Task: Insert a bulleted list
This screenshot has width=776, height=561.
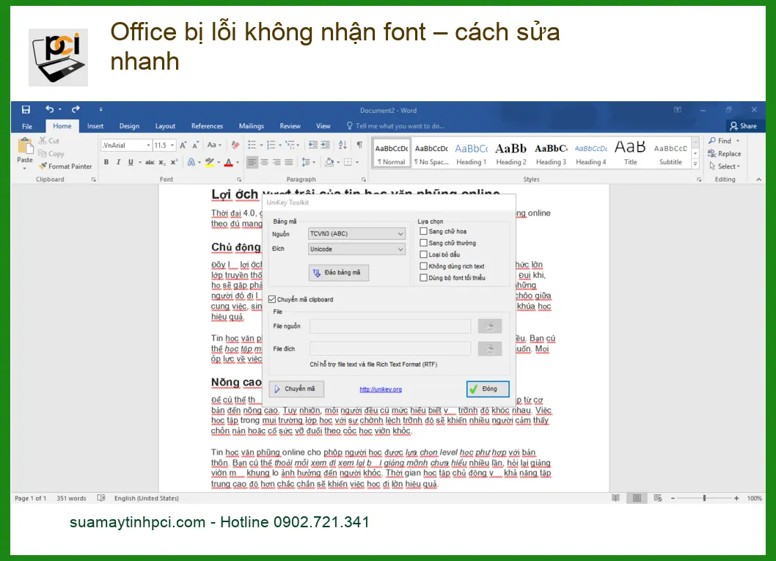Action: (252, 145)
